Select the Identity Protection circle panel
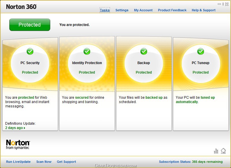Image resolution: width=231 pixels, height=168 pixels. pyautogui.click(x=87, y=64)
